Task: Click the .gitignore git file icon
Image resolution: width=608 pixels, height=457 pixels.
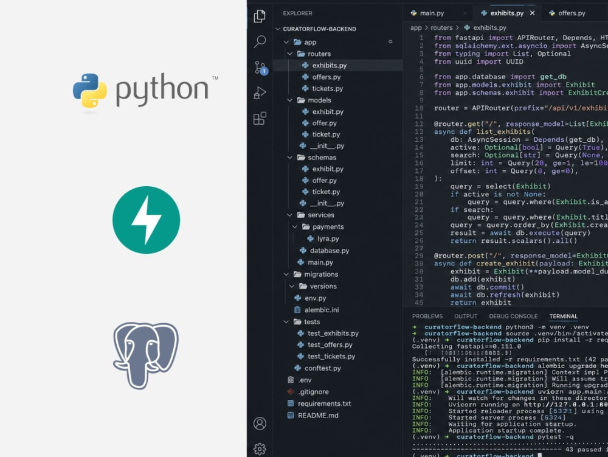Action: click(291, 392)
